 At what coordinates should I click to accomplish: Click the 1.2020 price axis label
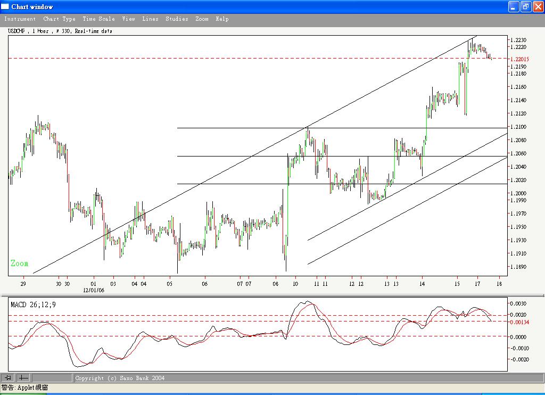tap(518, 180)
